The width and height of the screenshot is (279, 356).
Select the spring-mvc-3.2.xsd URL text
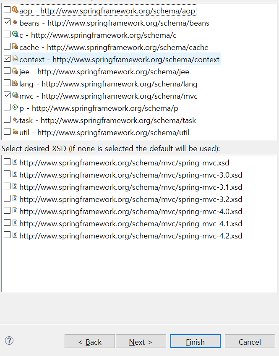[x=131, y=199]
